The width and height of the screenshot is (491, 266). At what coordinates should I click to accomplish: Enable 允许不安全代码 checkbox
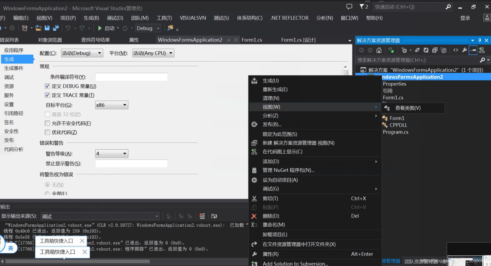[47, 123]
